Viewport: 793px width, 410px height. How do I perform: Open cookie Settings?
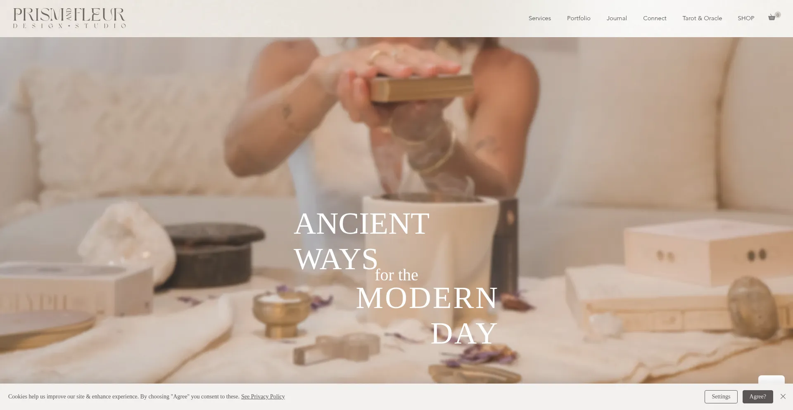[721, 397]
